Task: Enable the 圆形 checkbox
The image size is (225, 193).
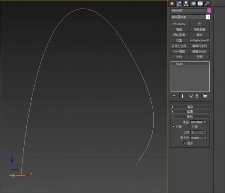Action: tap(185, 143)
